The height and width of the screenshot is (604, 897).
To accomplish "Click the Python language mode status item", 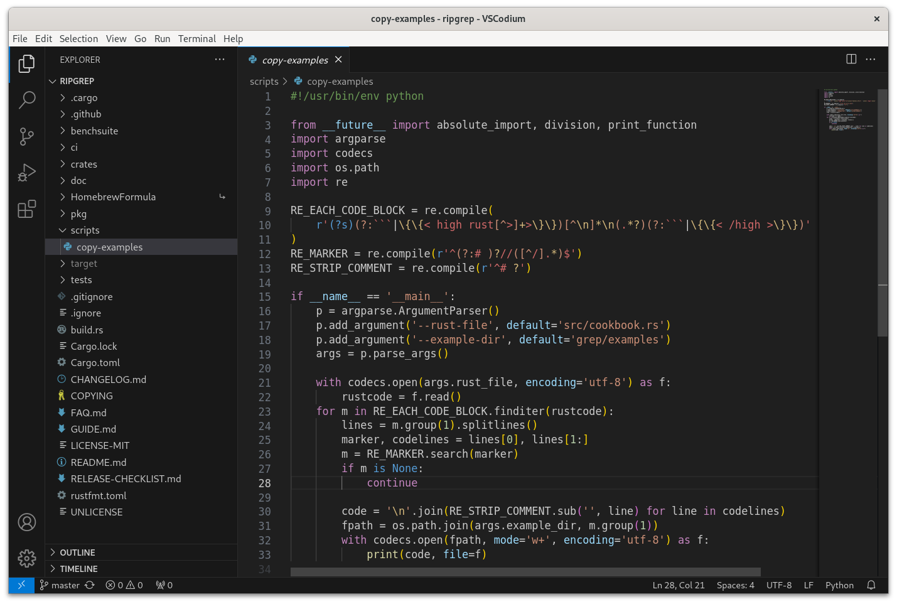I will [x=839, y=585].
